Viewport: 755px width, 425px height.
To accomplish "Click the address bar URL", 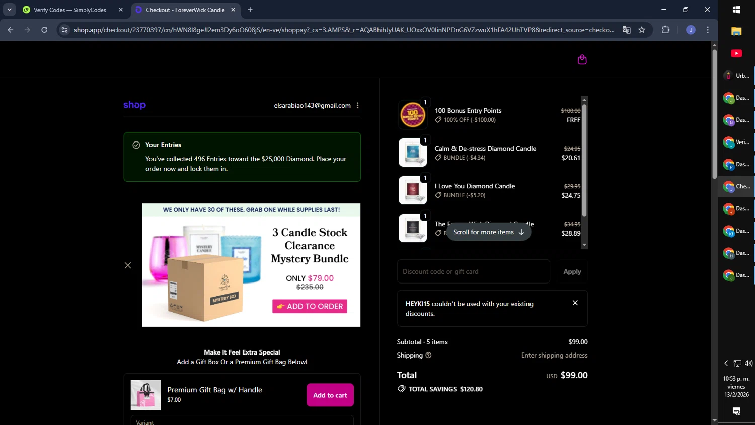I will (x=344, y=30).
